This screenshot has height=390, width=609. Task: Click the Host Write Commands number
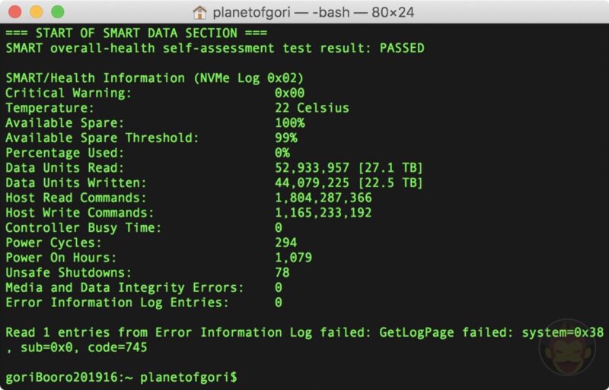(324, 213)
